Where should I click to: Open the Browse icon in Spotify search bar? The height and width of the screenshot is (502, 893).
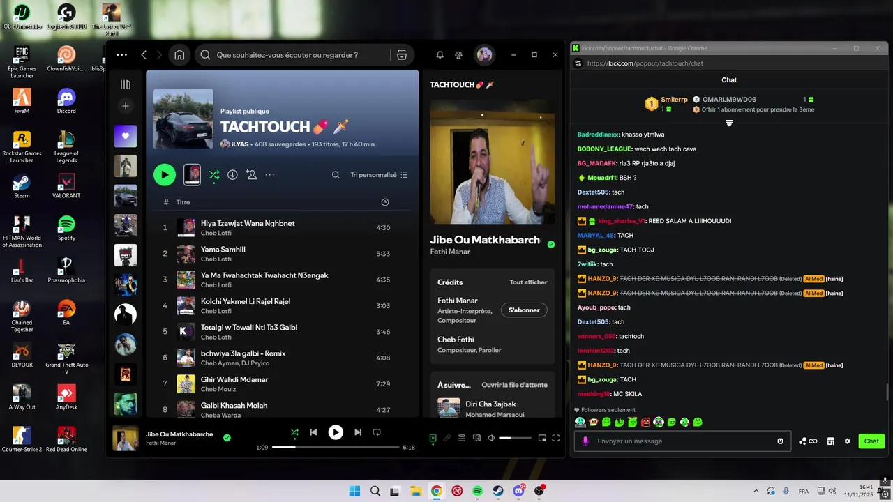(x=402, y=55)
